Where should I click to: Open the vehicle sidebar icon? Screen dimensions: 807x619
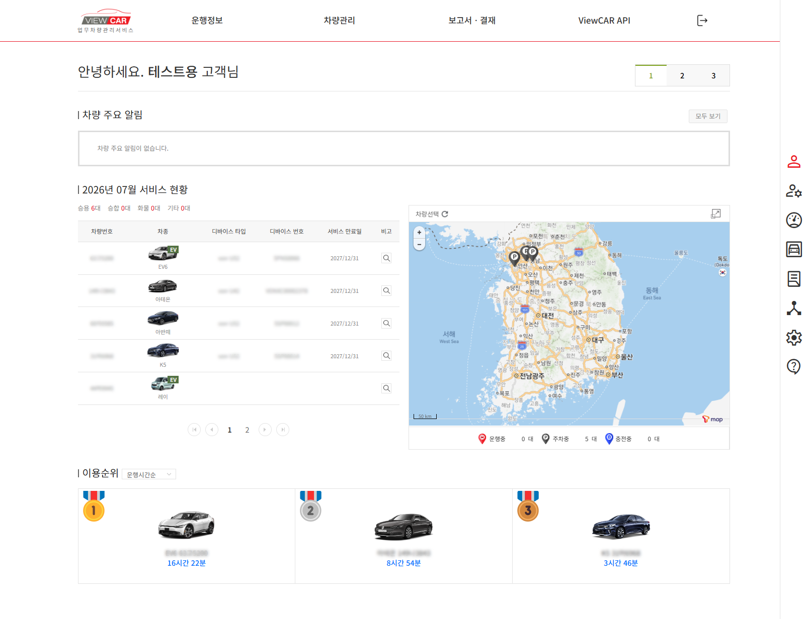click(x=794, y=249)
